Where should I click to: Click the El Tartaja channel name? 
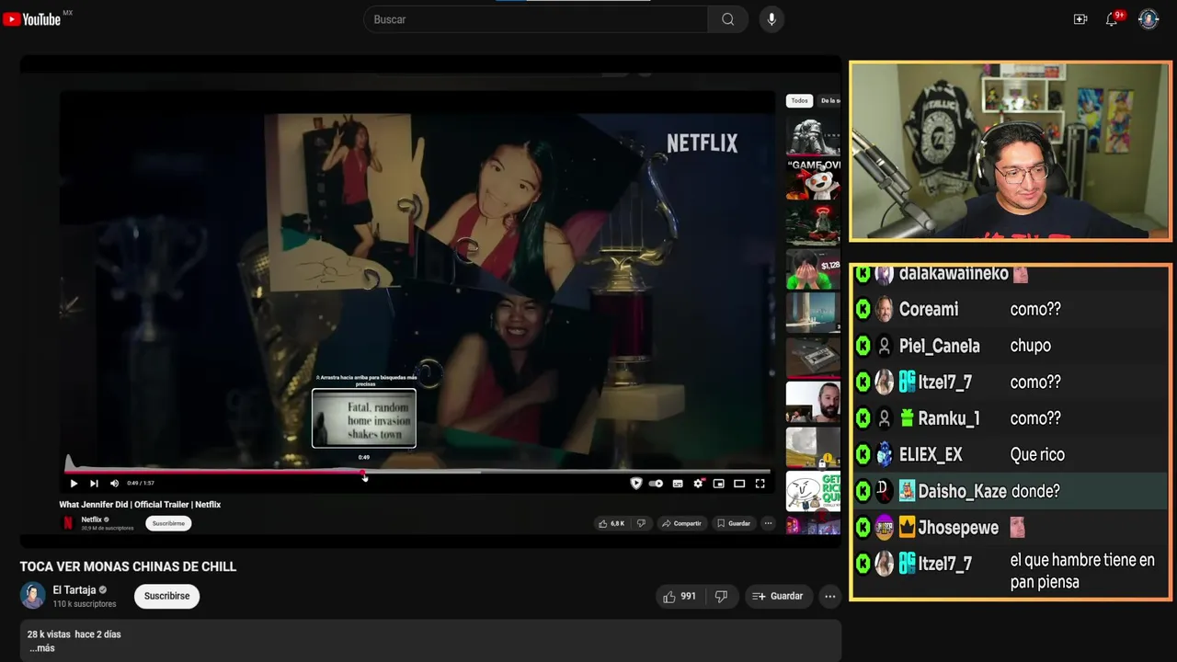[74, 590]
